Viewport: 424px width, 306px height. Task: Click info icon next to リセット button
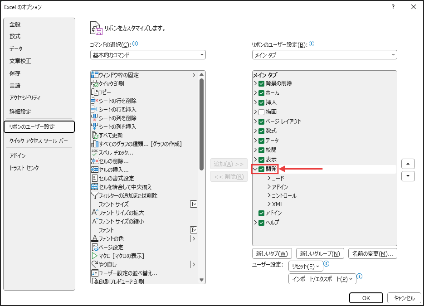point(327,263)
